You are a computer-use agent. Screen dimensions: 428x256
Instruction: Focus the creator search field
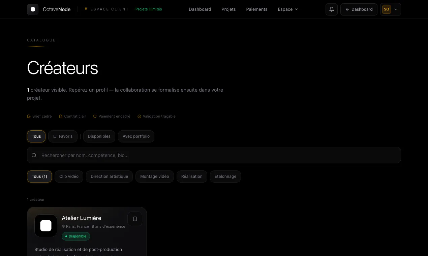pyautogui.click(x=214, y=155)
